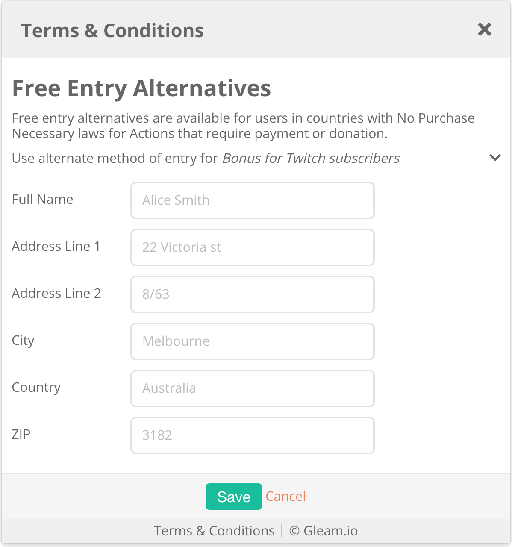This screenshot has width=512, height=547.
Task: Select the Bonus for Twitch subscribers text
Action: pos(310,158)
